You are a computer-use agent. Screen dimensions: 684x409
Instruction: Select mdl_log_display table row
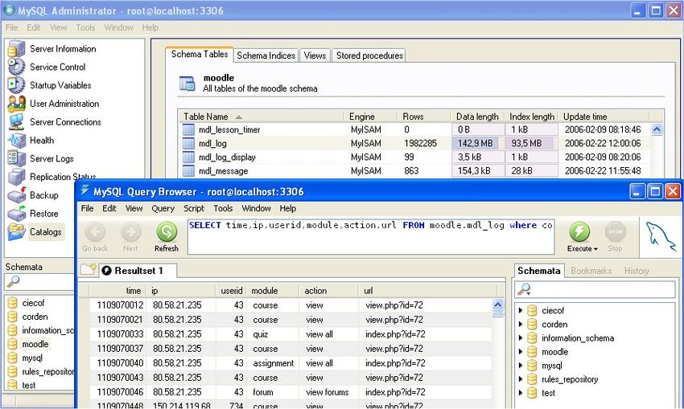coord(414,157)
